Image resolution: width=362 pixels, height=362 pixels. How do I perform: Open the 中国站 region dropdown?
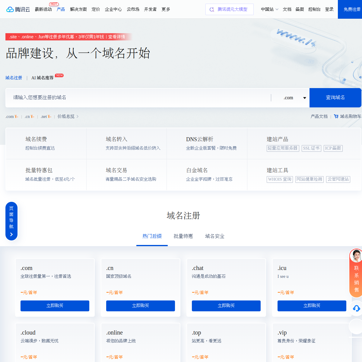270,9
